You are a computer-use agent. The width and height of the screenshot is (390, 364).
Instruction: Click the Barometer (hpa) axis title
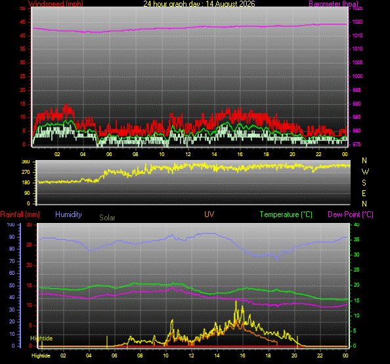pyautogui.click(x=334, y=3)
